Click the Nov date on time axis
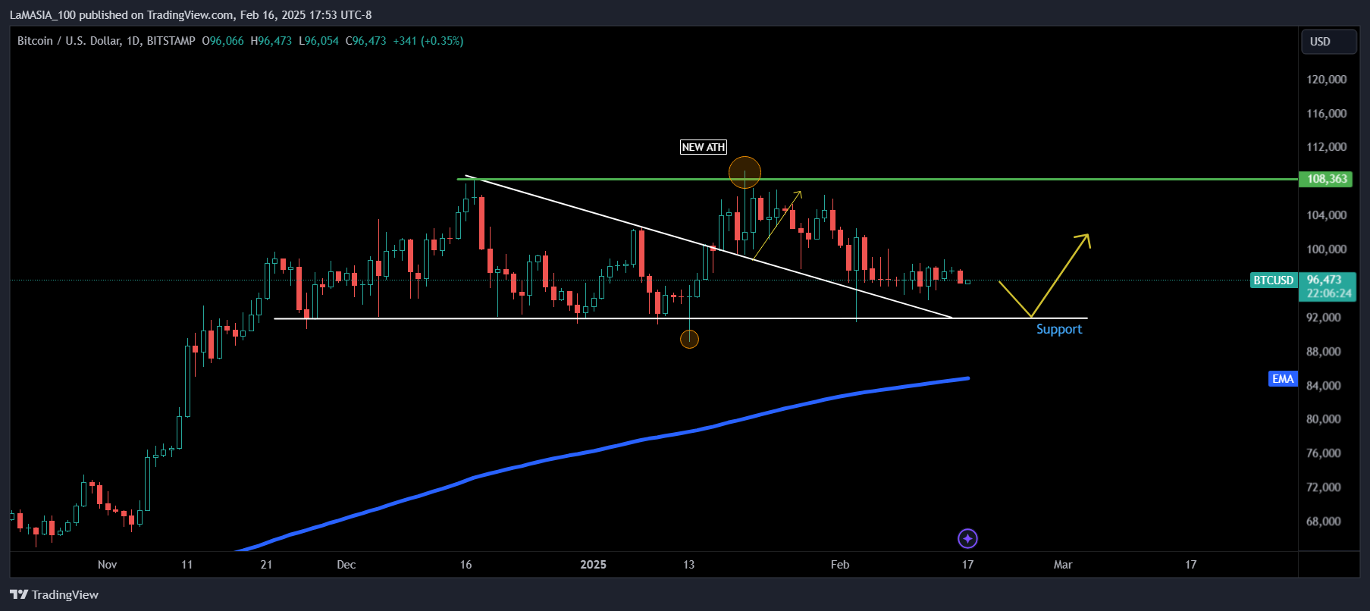Viewport: 1370px width, 611px height. click(x=108, y=565)
